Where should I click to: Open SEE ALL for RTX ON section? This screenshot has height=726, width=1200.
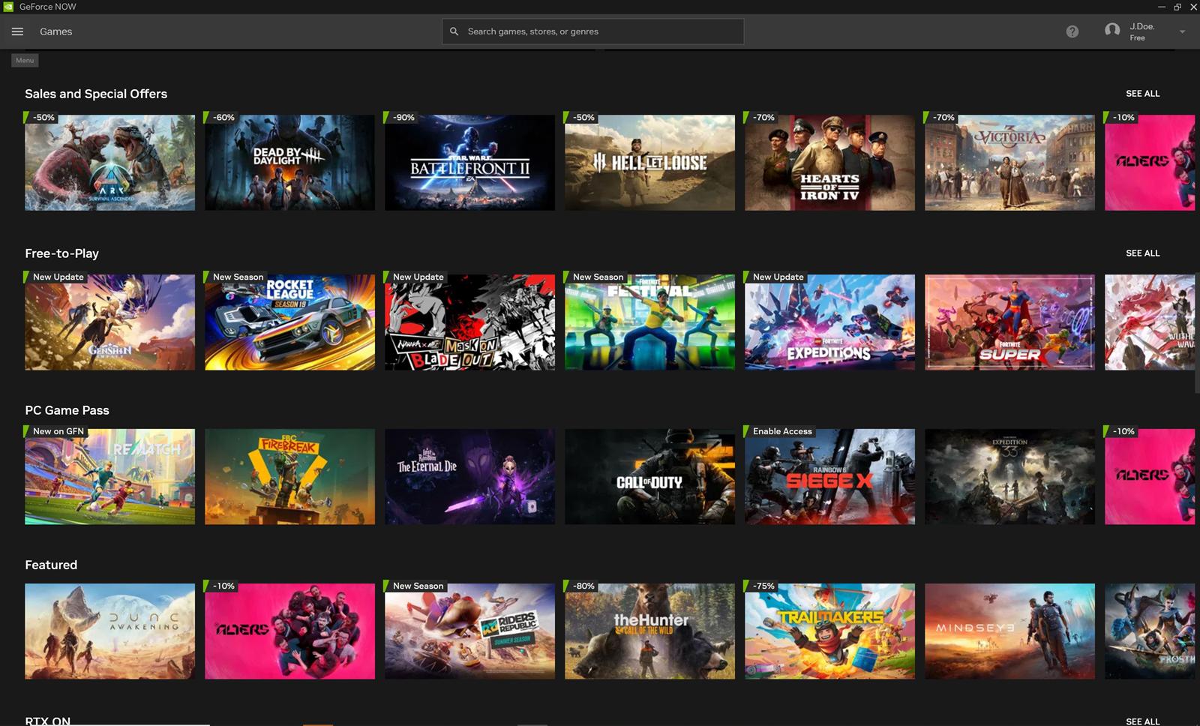point(1142,721)
